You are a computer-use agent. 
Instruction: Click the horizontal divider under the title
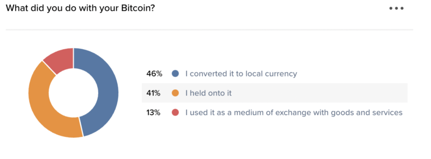209,29
